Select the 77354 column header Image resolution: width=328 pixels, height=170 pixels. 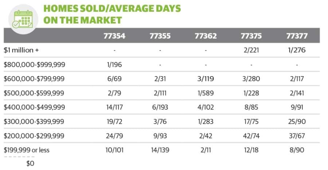(114, 36)
